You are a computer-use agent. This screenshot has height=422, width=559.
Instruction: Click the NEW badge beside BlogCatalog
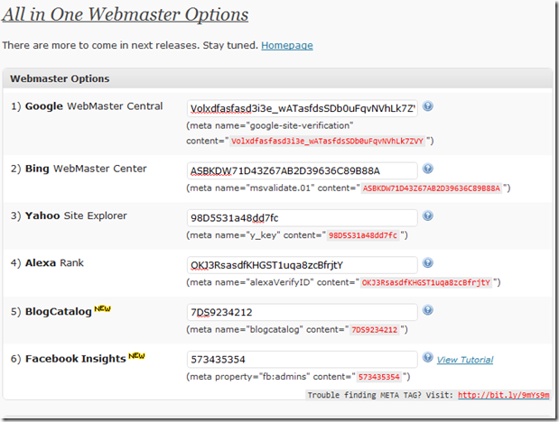[102, 308]
